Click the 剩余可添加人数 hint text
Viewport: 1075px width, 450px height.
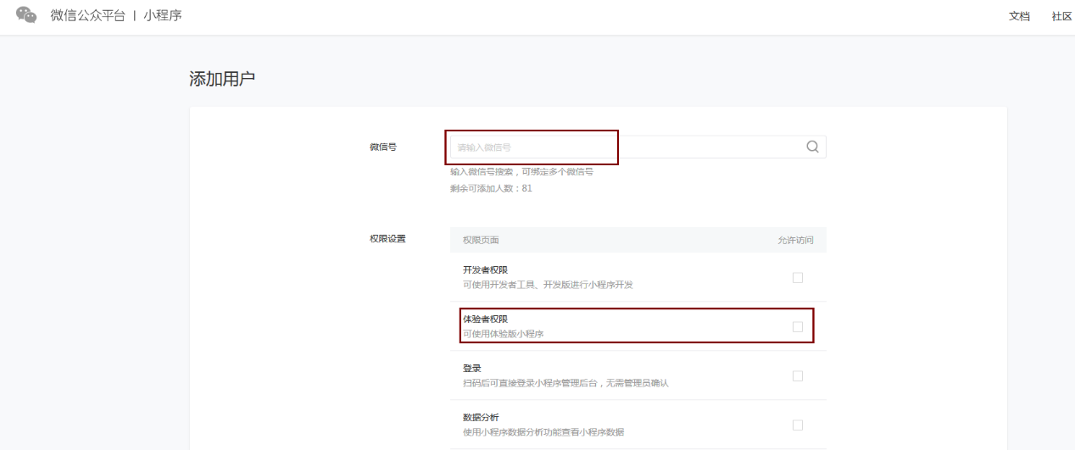(491, 188)
